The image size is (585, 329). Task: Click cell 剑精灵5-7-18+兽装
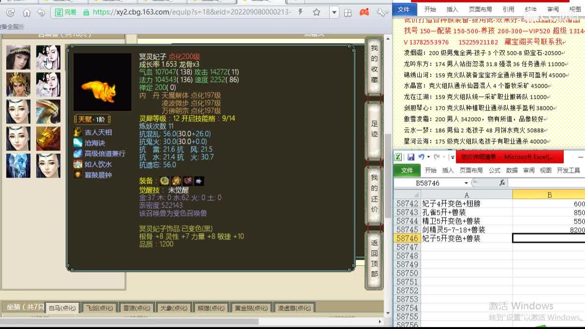coord(467,230)
